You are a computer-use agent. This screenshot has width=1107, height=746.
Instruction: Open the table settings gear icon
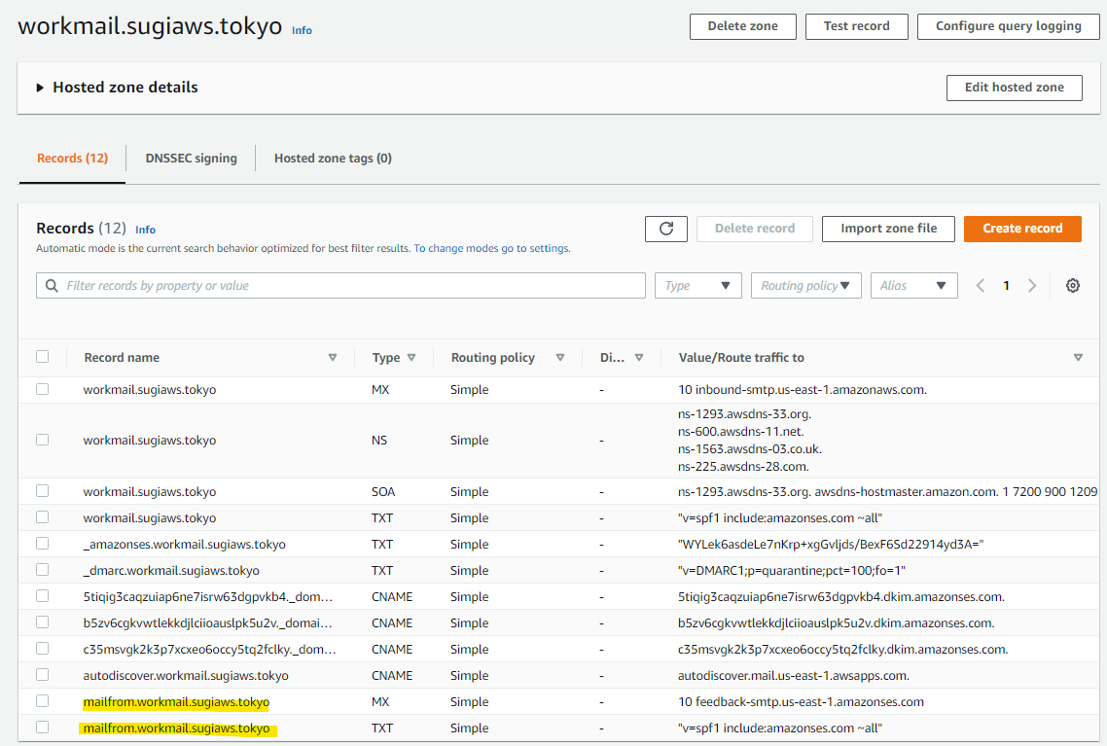[x=1073, y=286]
